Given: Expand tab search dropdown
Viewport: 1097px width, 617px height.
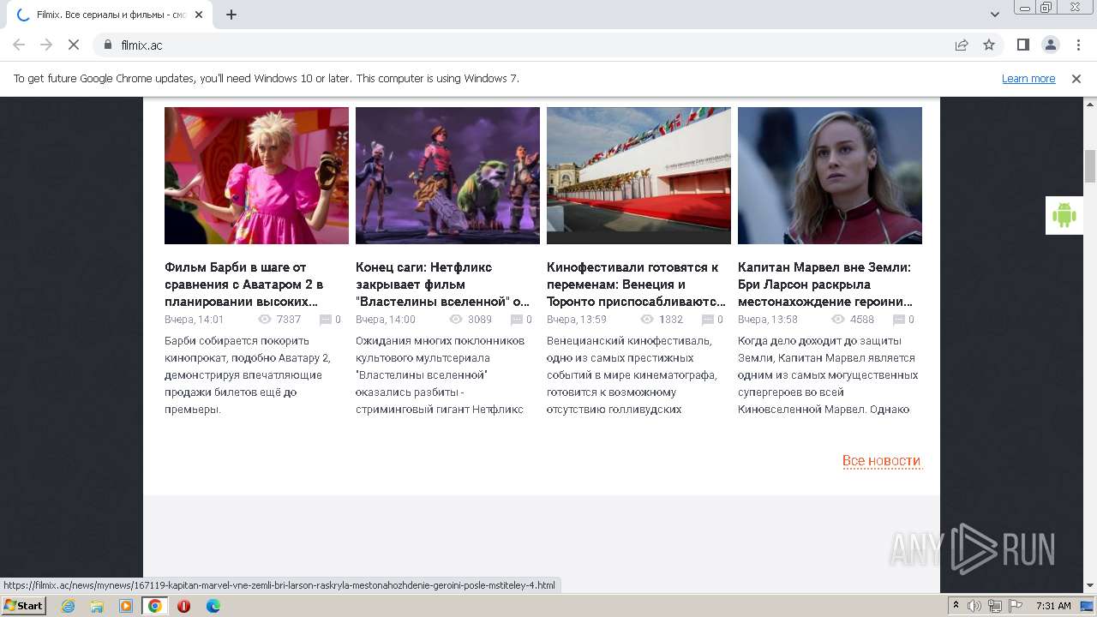Looking at the screenshot, I should (x=994, y=15).
